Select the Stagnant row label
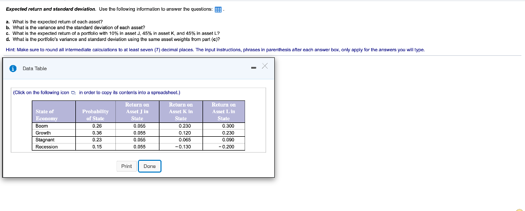 (x=45, y=140)
